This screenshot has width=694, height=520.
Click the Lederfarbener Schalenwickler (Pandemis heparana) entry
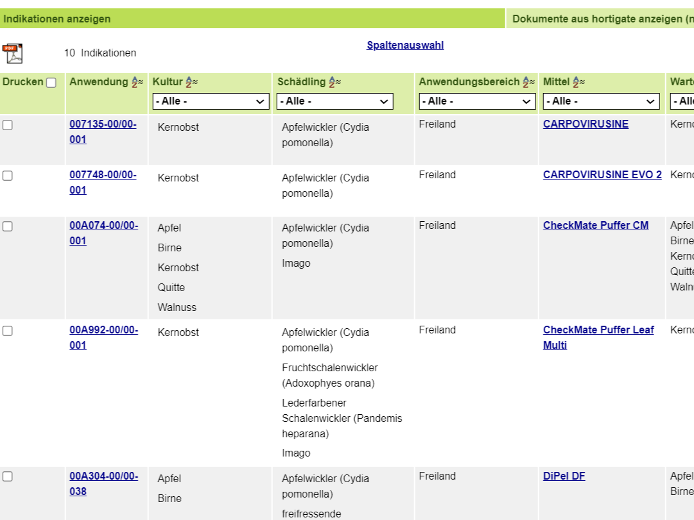[x=342, y=418]
